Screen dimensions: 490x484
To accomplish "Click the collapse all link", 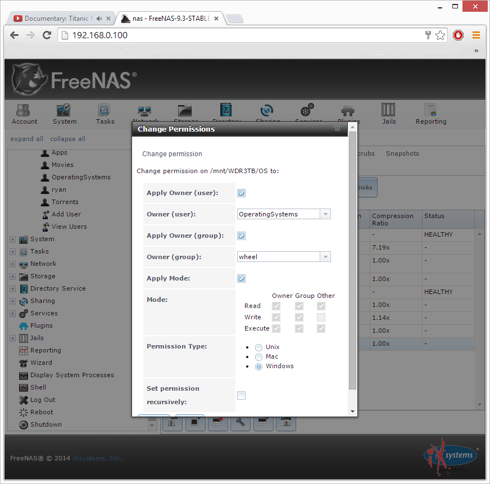I will click(x=67, y=139).
